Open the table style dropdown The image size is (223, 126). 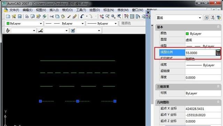[99, 30]
